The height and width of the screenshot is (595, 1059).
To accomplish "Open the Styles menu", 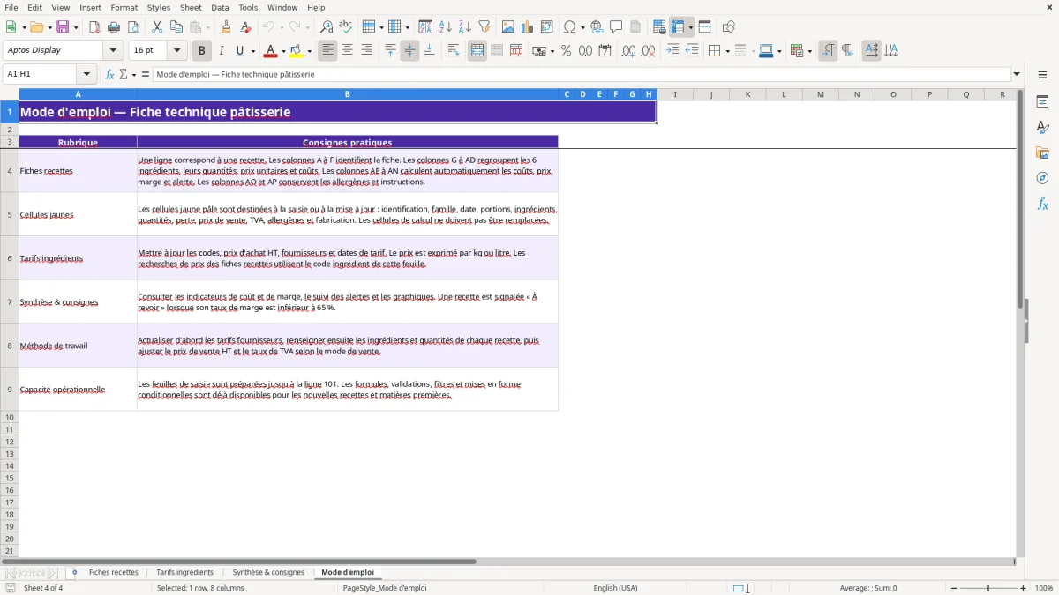I will (159, 7).
